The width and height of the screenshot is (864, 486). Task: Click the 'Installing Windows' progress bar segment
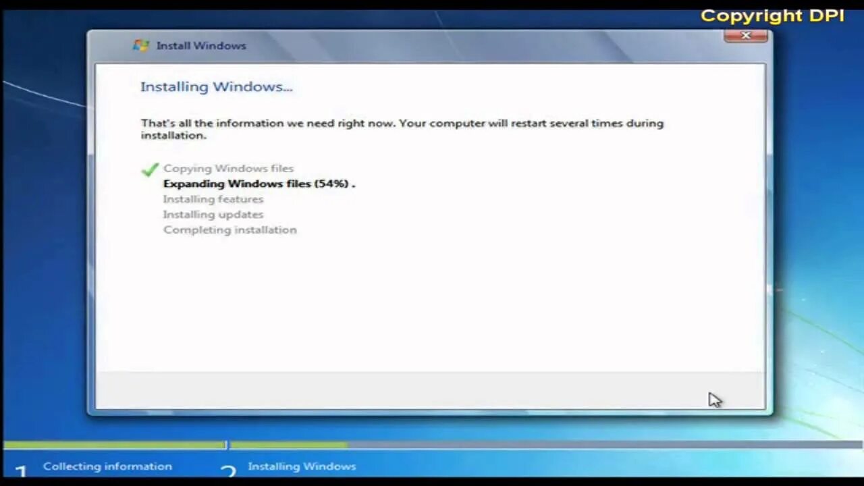(x=545, y=445)
